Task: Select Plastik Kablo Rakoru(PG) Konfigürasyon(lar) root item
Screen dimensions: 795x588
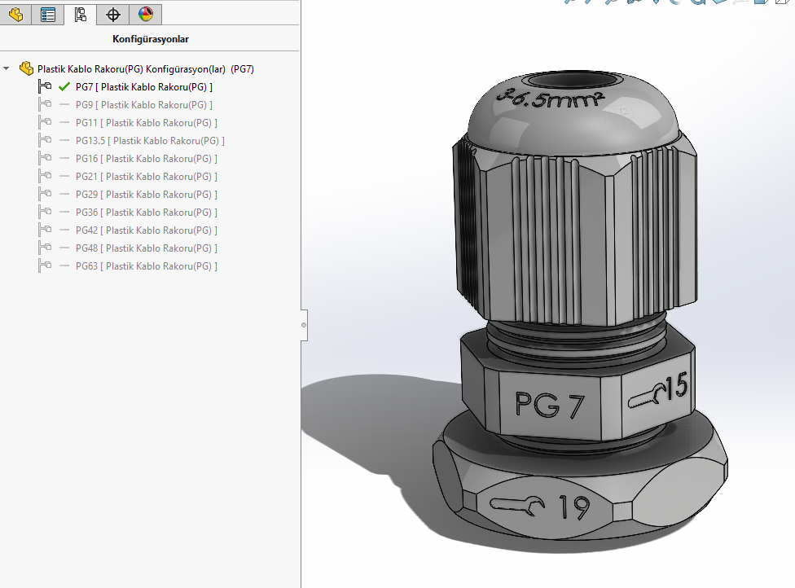Action: (x=146, y=69)
